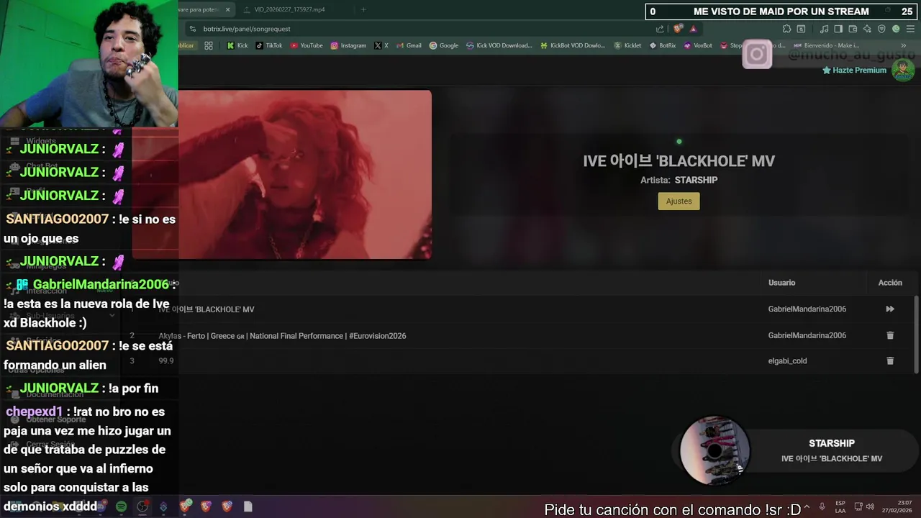Open the BotRix bookmark
The width and height of the screenshot is (921, 518).
pos(663,45)
